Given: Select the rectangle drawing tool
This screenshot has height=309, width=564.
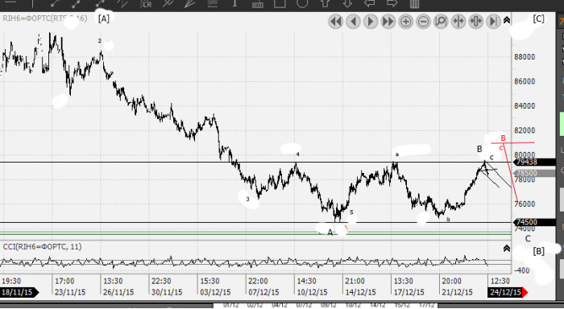Looking at the screenshot, I should click(x=280, y=3).
